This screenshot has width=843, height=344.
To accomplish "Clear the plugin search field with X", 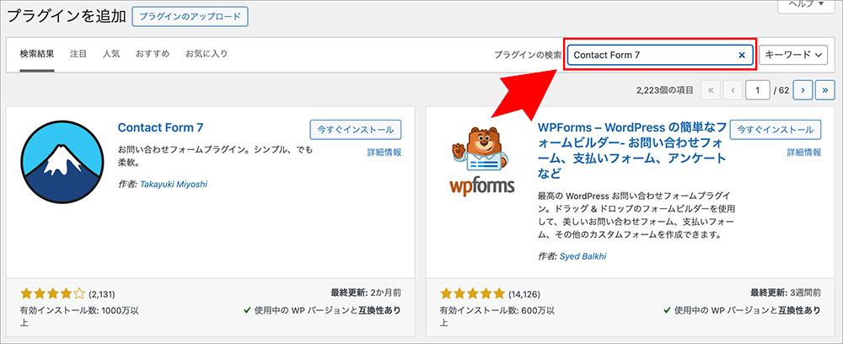I will [x=742, y=56].
